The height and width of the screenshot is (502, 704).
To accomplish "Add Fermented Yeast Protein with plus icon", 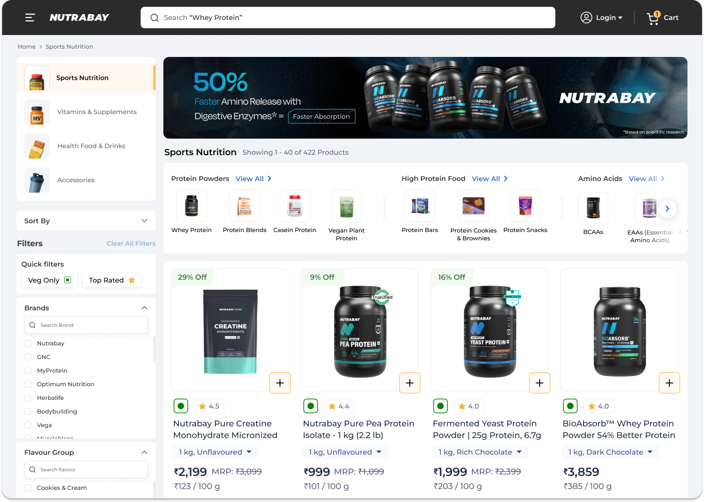I will (540, 383).
